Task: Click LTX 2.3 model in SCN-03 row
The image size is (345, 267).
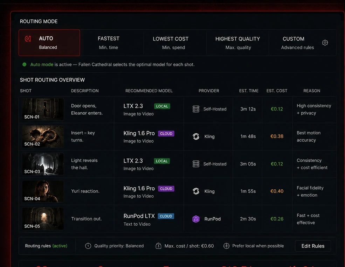Action: point(133,161)
